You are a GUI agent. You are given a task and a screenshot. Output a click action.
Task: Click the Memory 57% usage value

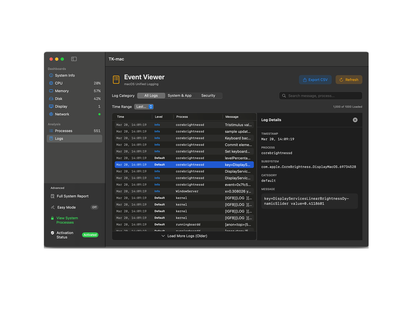[97, 91]
